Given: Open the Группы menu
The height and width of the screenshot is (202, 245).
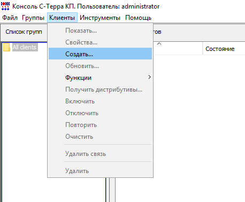Looking at the screenshot, I should tap(33, 18).
